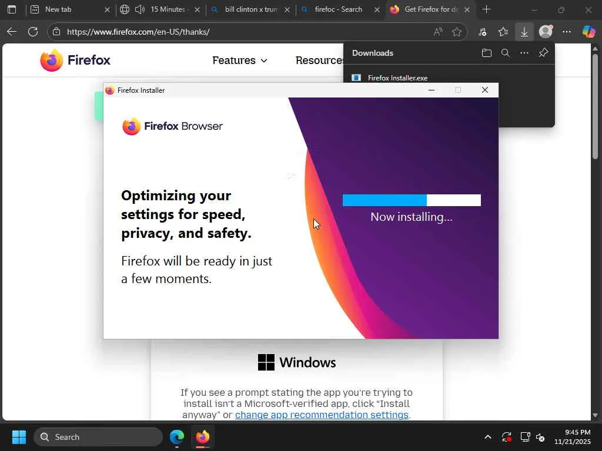Open Firefox Installer.exe download entry
Image resolution: width=602 pixels, height=451 pixels.
coord(397,78)
